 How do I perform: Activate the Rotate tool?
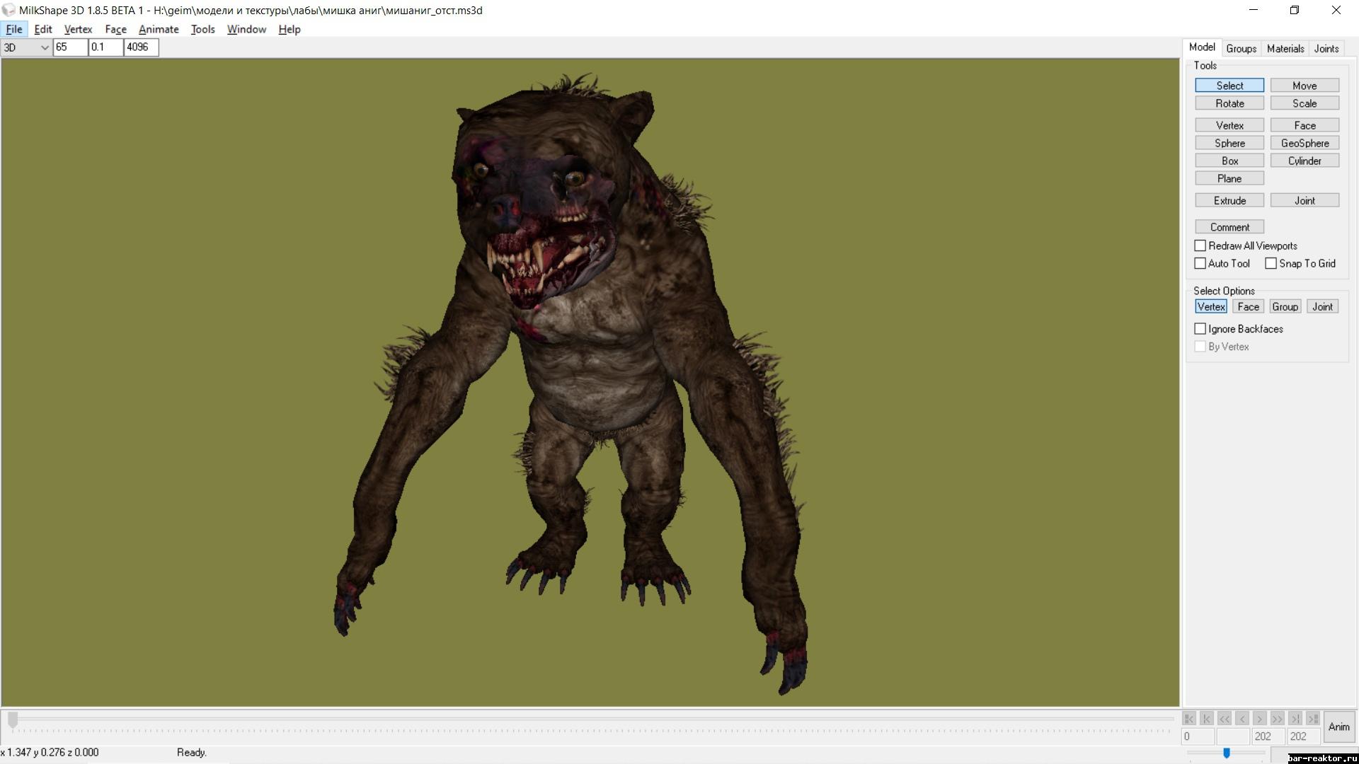point(1229,103)
